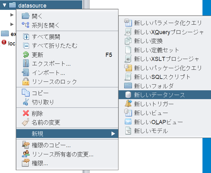Click the script icon for 新しいXQueryプロシージャ
This screenshot has height=173, width=211.
coord(128,32)
